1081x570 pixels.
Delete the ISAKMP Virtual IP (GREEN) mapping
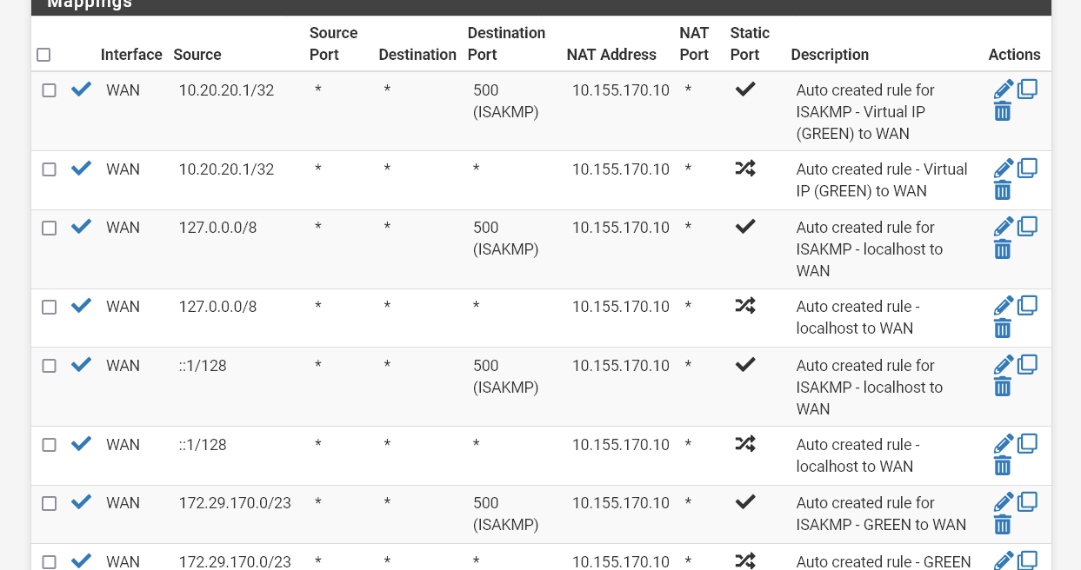tap(1003, 111)
